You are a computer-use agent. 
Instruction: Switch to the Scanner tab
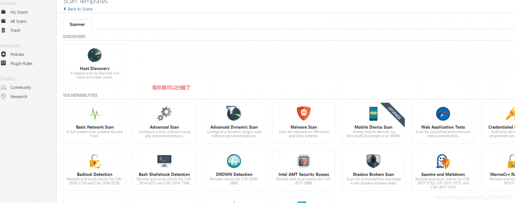click(x=77, y=24)
